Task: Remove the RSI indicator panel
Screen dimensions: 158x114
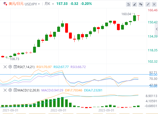Action: 5,67
